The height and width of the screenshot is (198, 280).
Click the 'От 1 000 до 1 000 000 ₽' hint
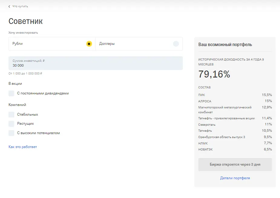coord(25,73)
